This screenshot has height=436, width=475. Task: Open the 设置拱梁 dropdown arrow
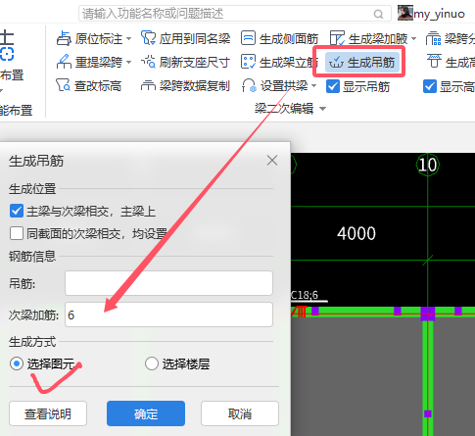tap(314, 86)
